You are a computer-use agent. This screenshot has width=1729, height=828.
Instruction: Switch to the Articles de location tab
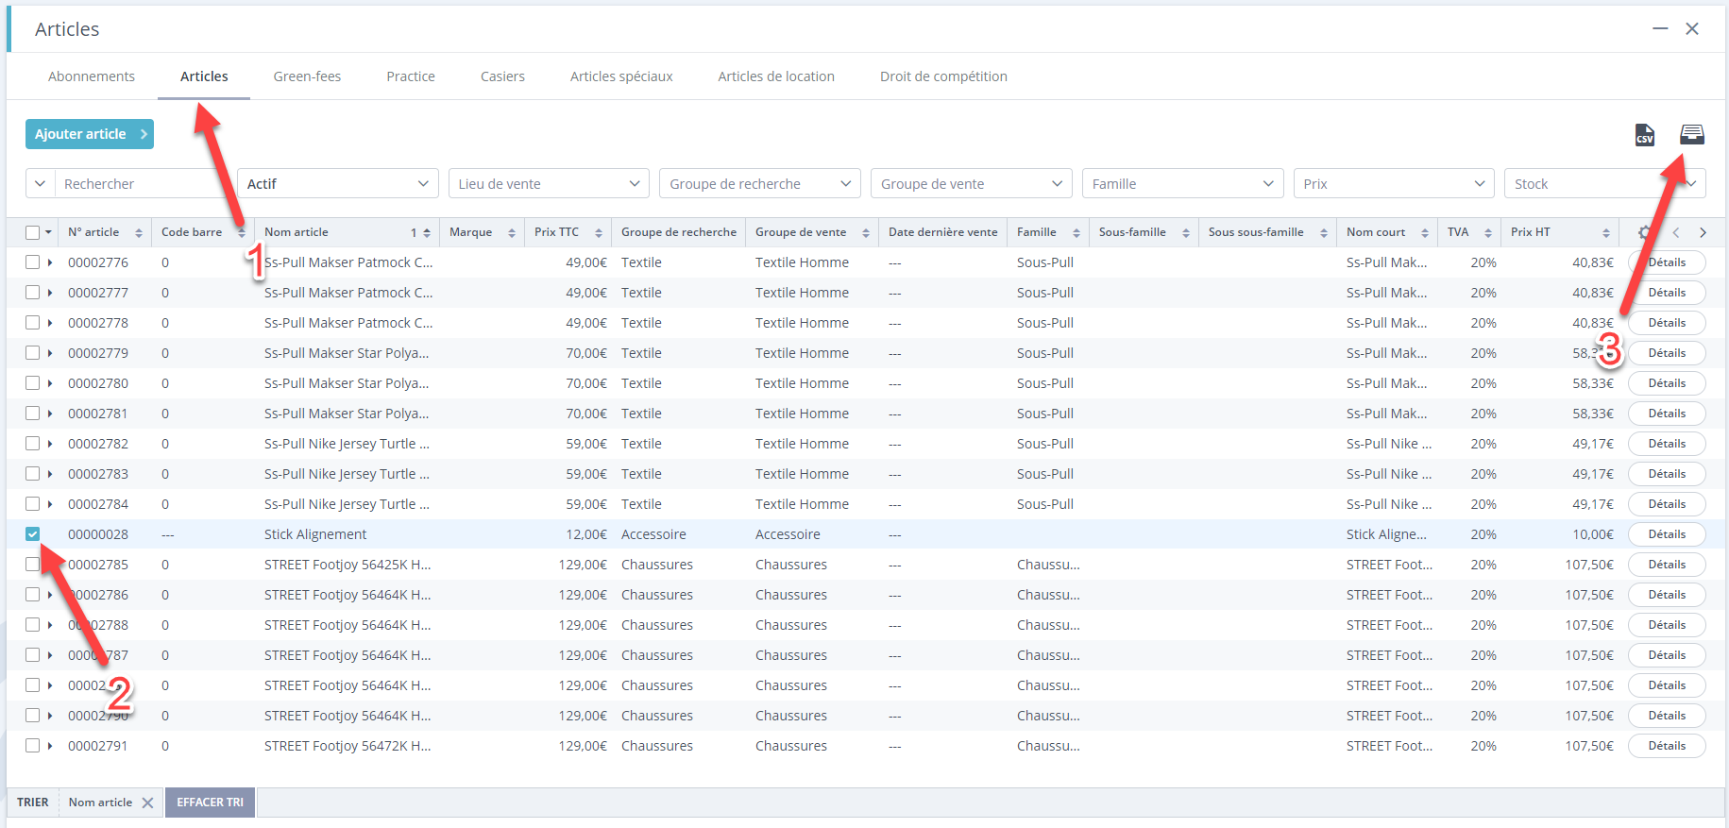pos(776,76)
